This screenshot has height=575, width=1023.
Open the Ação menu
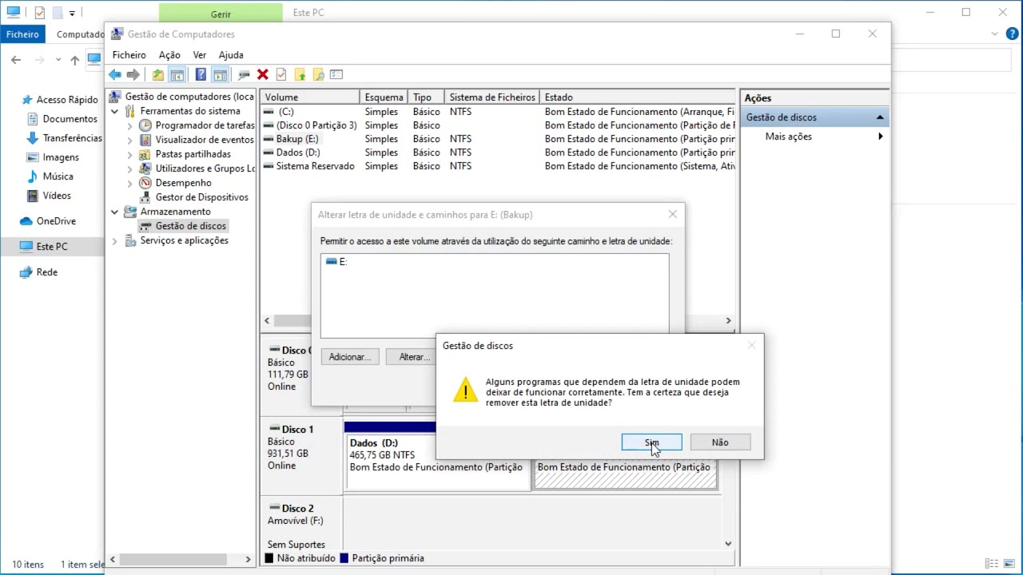coord(169,55)
